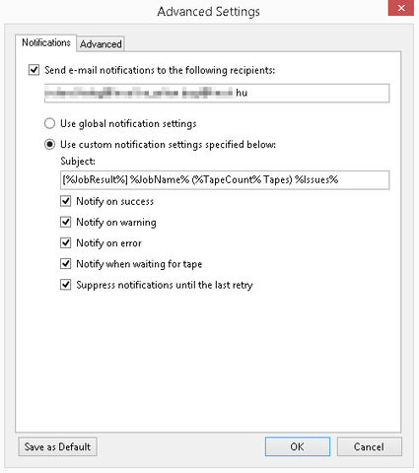Select Use global notification settings
The image size is (419, 473).
click(x=49, y=123)
